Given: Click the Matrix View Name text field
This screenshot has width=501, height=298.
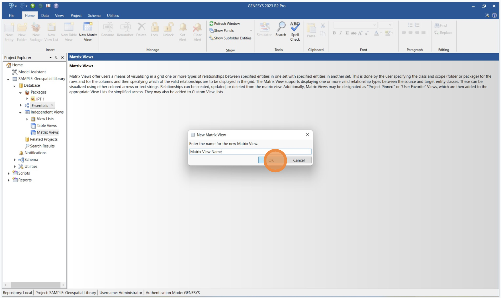Looking at the screenshot, I should tap(250, 152).
